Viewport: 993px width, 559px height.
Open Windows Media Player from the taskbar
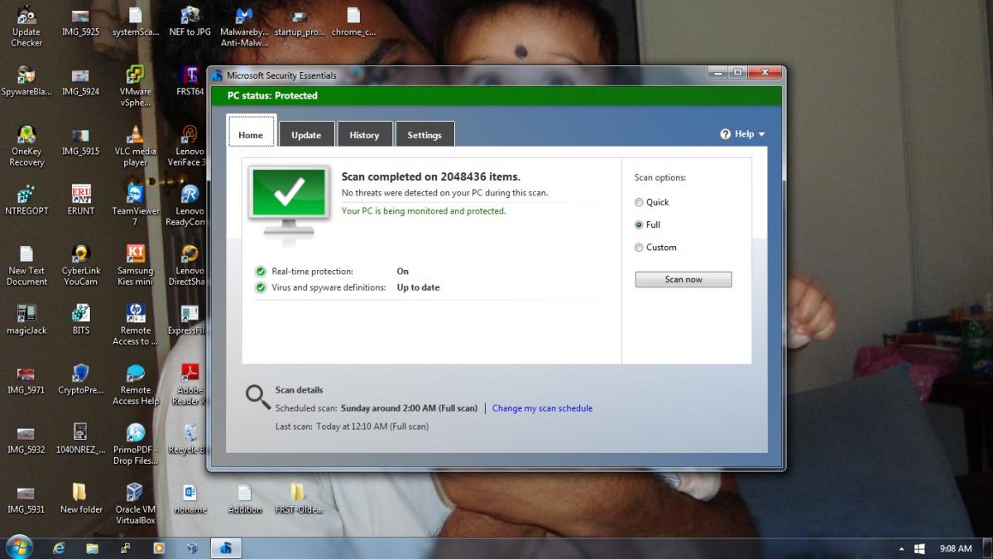159,548
